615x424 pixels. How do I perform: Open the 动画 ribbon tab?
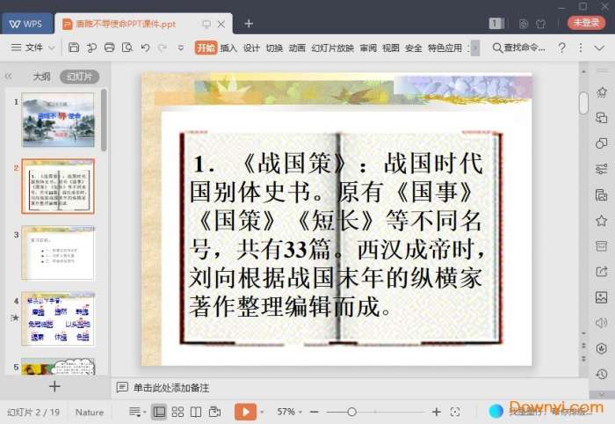click(297, 48)
